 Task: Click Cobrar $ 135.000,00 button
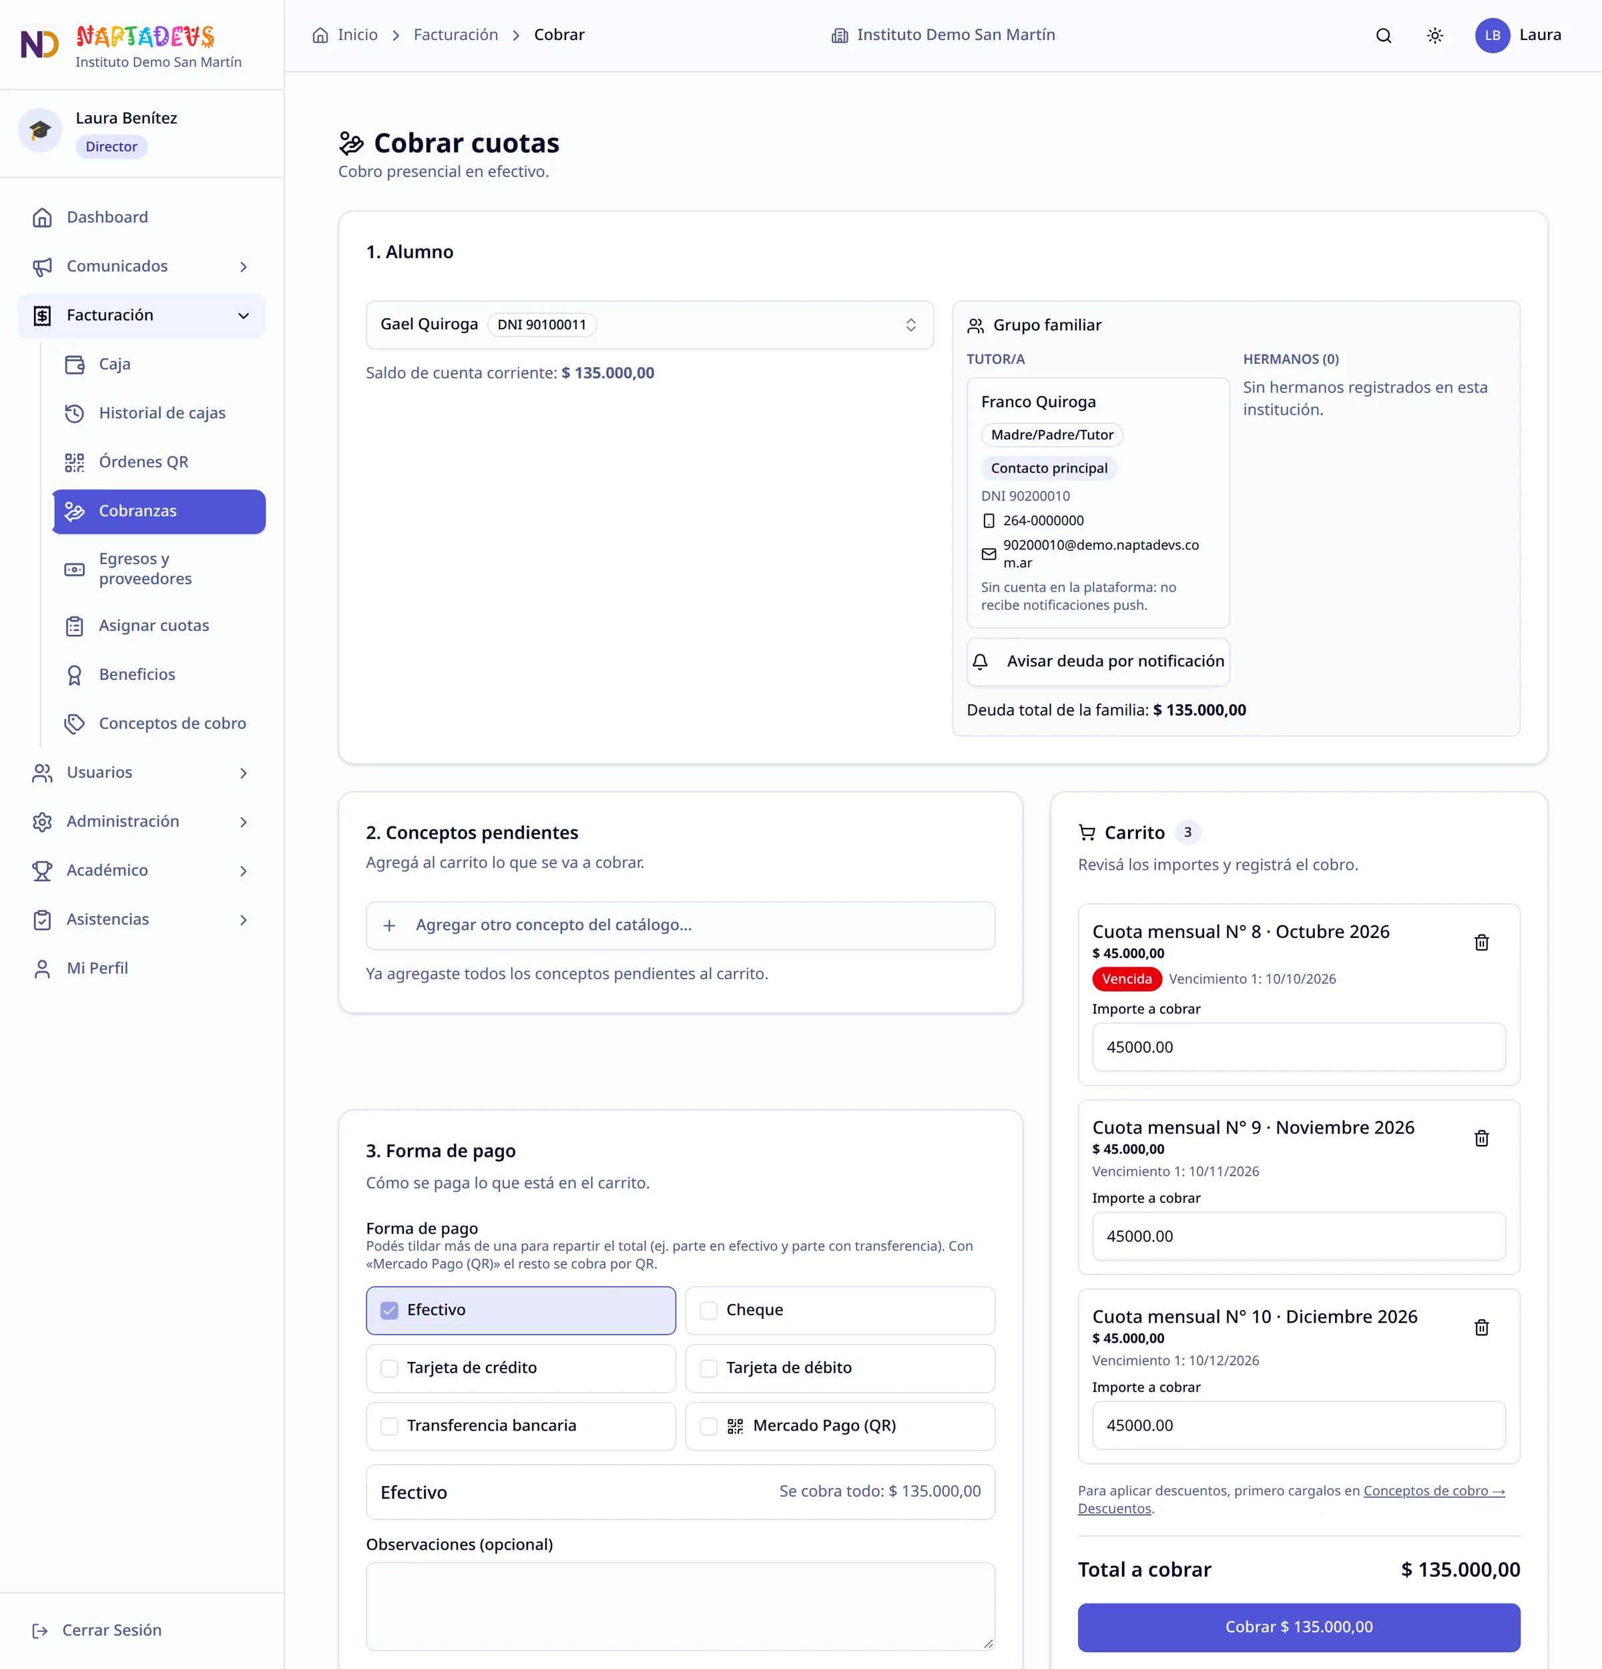pyautogui.click(x=1298, y=1628)
